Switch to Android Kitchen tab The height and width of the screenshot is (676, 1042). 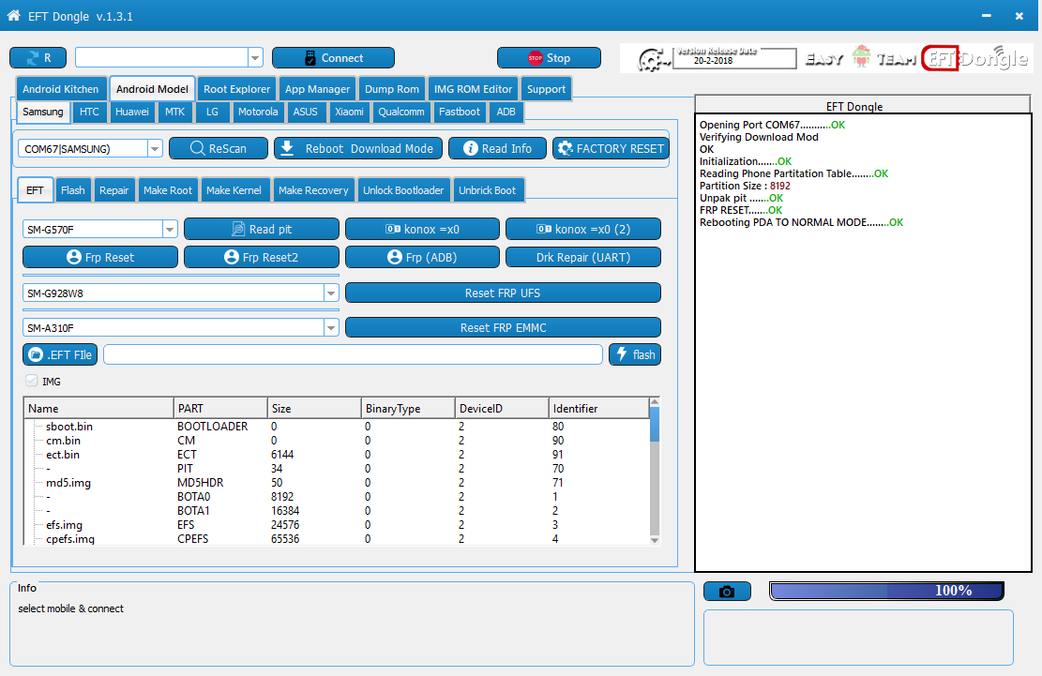click(60, 89)
